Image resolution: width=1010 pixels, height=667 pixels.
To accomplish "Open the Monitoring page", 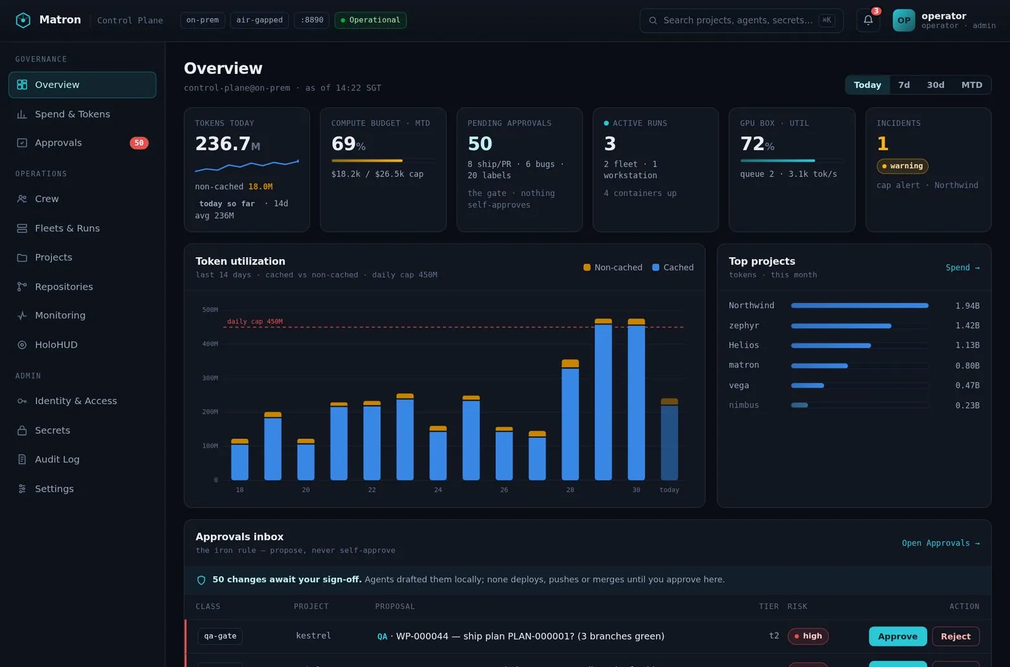I will coord(82,315).
